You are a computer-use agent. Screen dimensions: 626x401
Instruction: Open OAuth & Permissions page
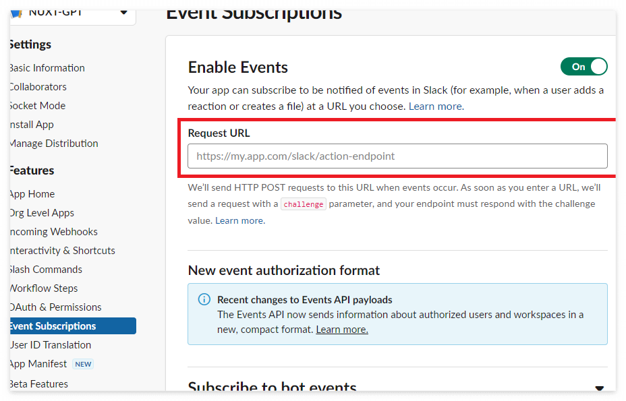(x=55, y=307)
